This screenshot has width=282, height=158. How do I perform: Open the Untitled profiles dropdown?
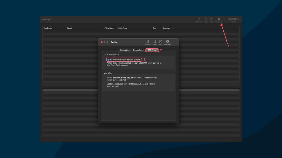click(234, 19)
